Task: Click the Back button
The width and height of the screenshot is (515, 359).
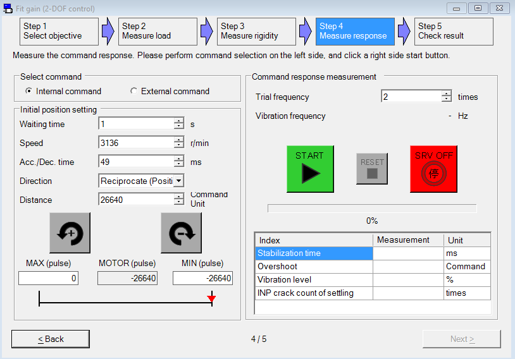Action: (50, 339)
